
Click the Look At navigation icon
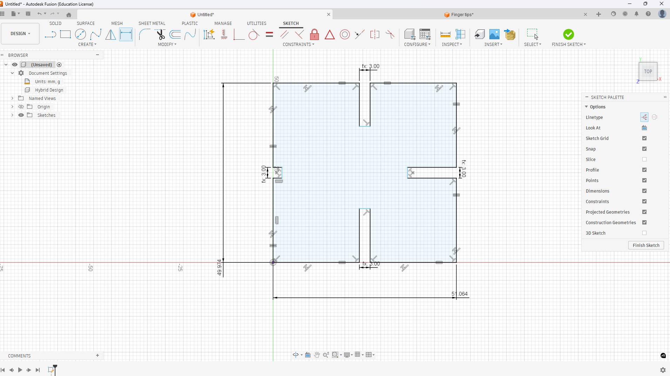[x=308, y=355]
